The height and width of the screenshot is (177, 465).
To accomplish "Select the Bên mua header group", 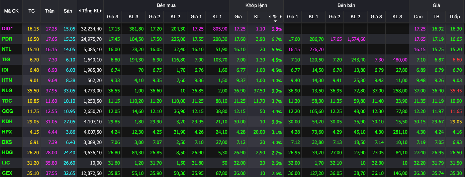I will 166,5.
